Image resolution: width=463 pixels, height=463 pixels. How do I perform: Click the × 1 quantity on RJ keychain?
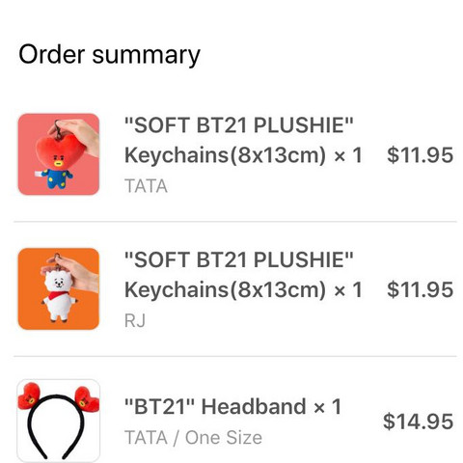tap(348, 290)
